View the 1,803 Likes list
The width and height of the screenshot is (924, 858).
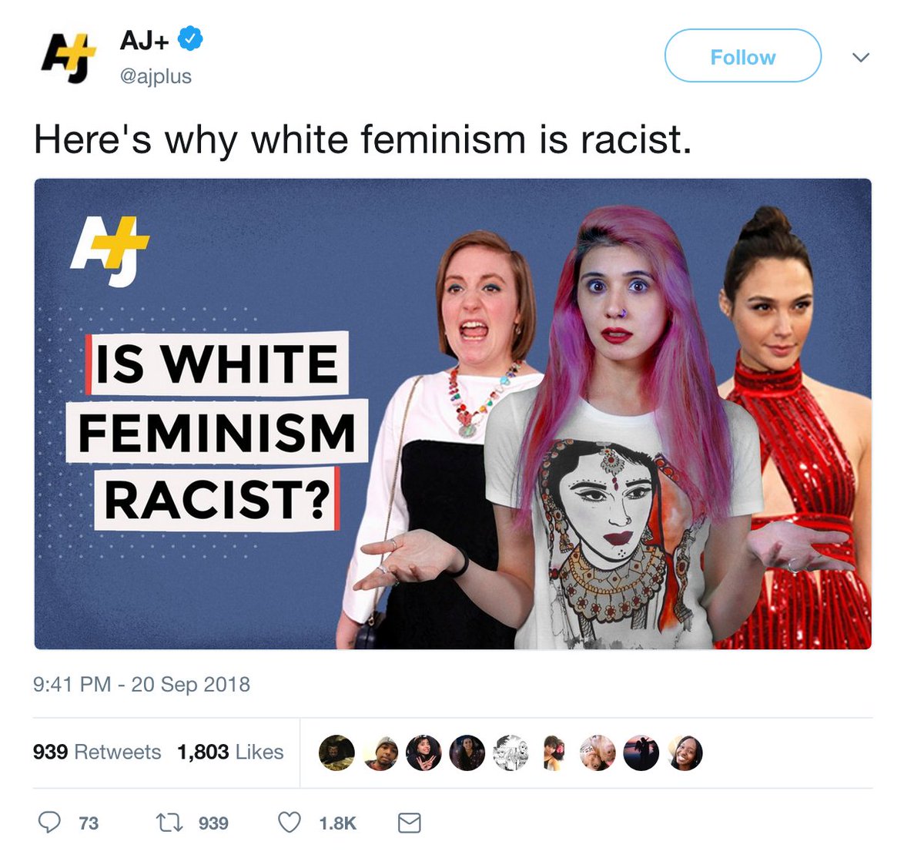click(x=230, y=752)
